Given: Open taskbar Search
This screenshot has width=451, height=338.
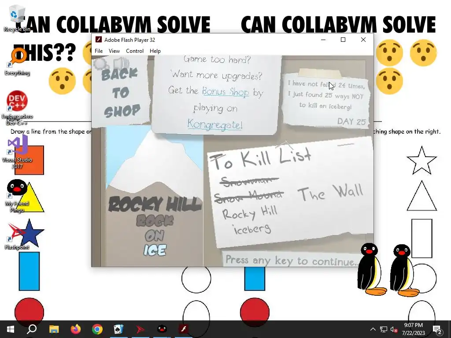Looking at the screenshot, I should click(32, 329).
